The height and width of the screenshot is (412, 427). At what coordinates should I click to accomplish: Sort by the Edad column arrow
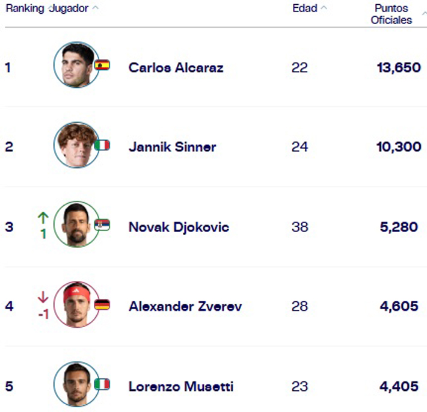324,8
